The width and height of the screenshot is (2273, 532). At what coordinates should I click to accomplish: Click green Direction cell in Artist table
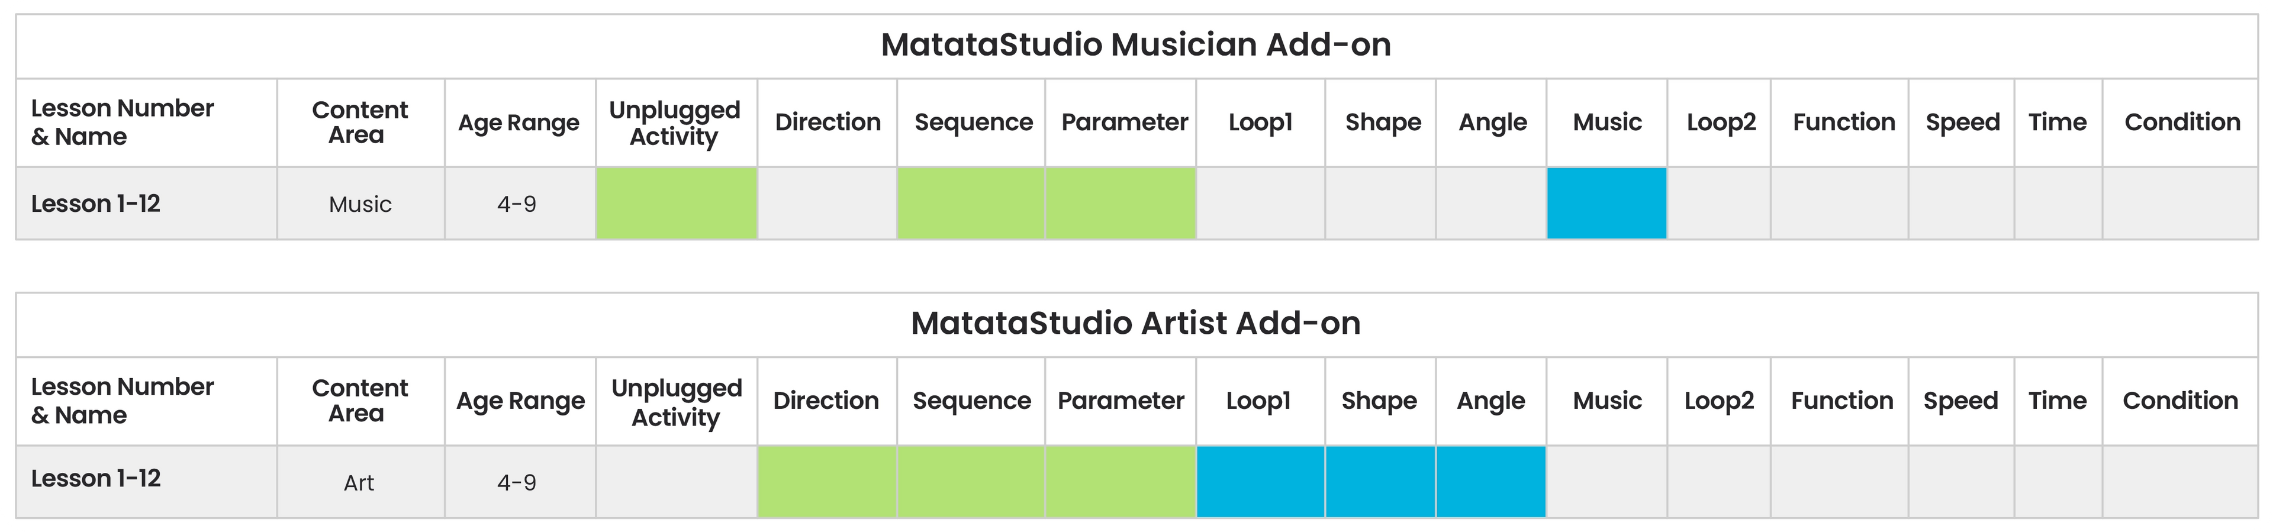click(827, 482)
